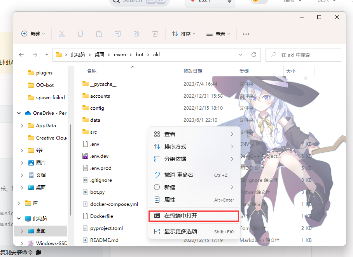Screen dimensions: 353x257
Task: Click the __pycache__ folder icon
Action: click(85, 84)
